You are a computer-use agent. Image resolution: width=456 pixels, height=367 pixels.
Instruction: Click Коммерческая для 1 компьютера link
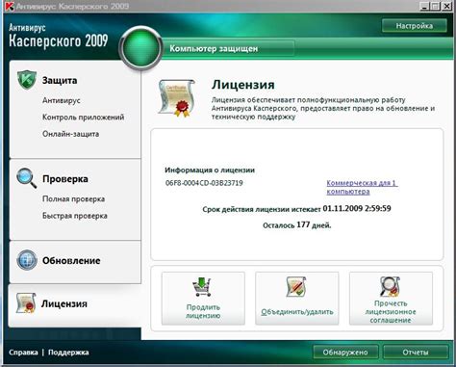tap(362, 187)
